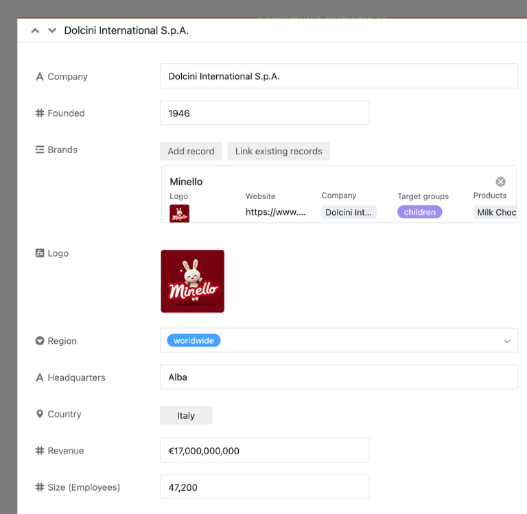Click the Minello brand record title
This screenshot has height=514, width=527.
186,182
